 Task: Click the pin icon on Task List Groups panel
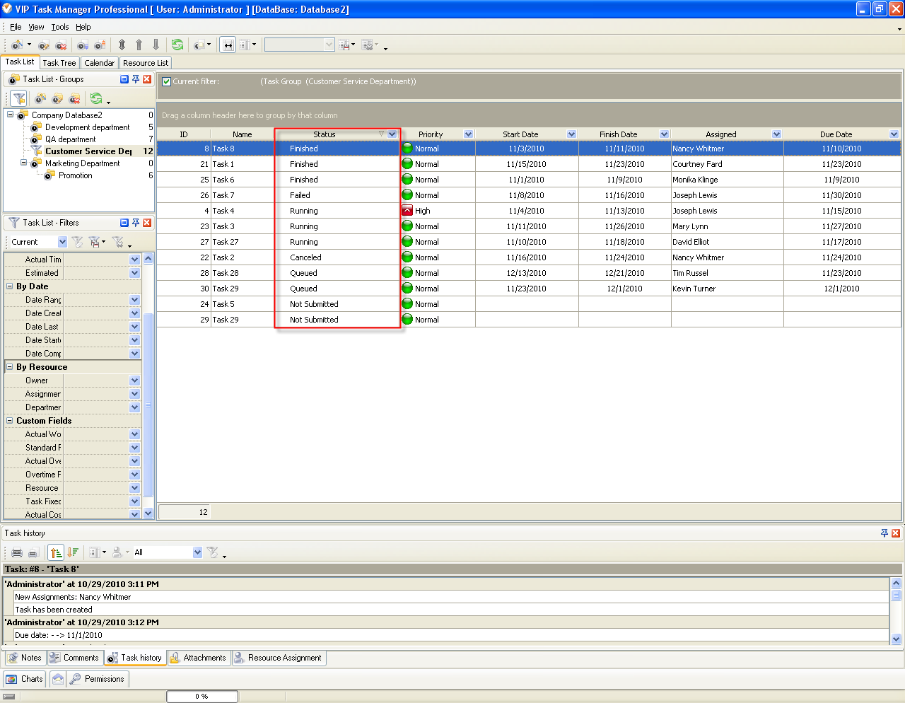[136, 79]
